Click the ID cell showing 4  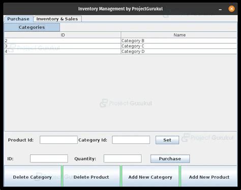click(63, 51)
